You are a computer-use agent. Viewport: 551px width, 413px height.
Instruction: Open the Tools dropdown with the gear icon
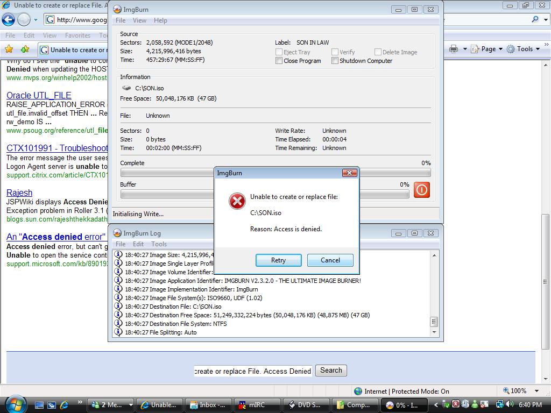(523, 49)
